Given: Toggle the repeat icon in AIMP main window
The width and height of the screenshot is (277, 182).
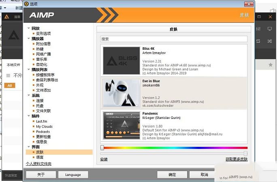Looking at the screenshot, I should [x=258, y=41].
